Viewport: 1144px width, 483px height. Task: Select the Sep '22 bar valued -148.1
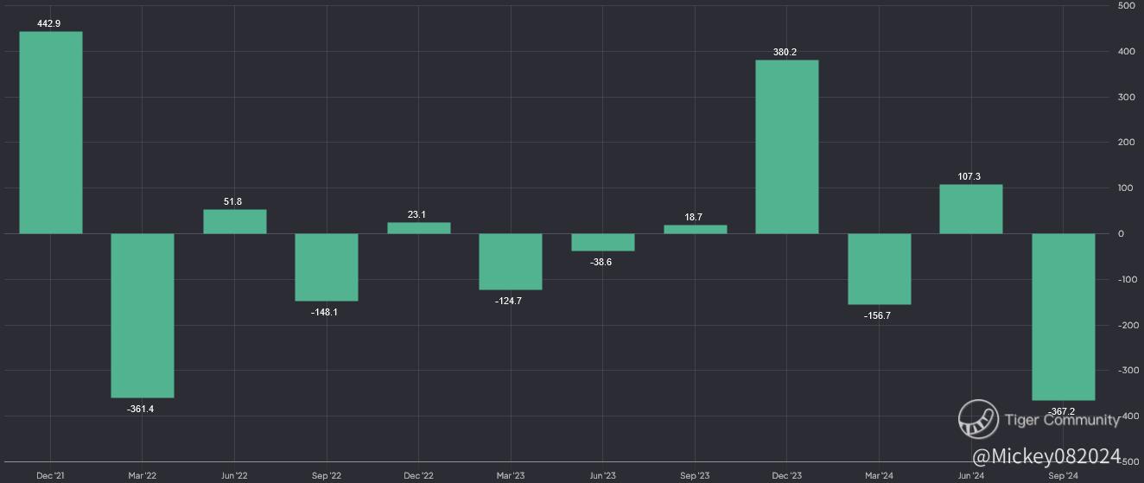pyautogui.click(x=327, y=267)
